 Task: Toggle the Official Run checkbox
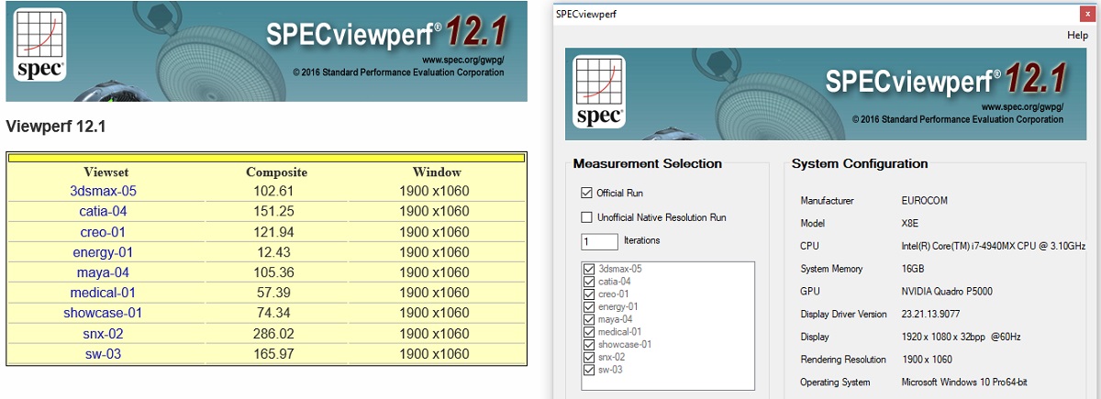[x=586, y=194]
